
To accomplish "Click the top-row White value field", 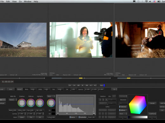I will tap(47, 89).
